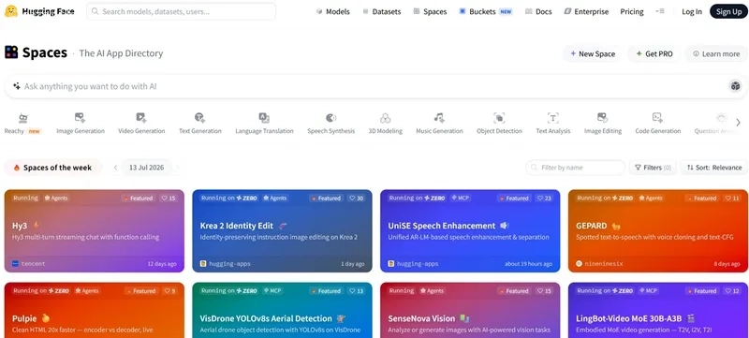Toggle like on the GEPARD space
749x338 pixels.
point(733,198)
